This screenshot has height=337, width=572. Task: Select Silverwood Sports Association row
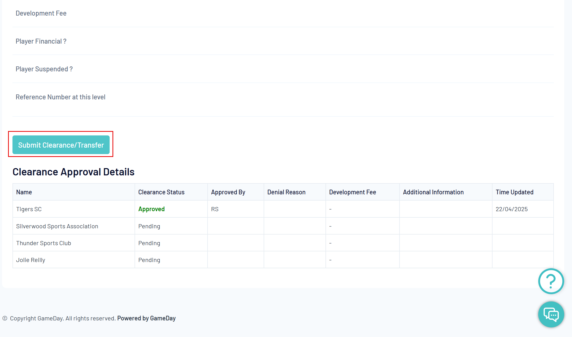tap(57, 226)
